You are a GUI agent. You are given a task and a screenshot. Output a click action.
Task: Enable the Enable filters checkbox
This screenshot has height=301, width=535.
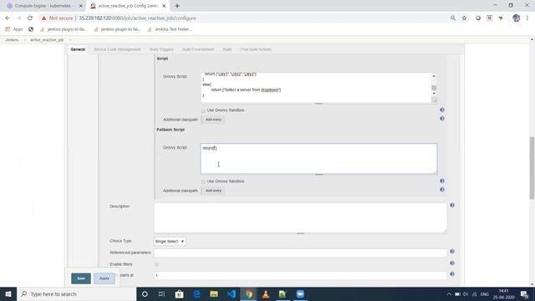click(x=156, y=264)
